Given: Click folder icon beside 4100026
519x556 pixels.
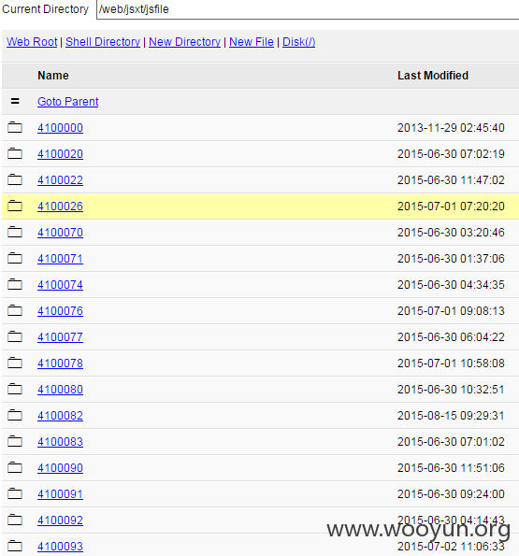Looking at the screenshot, I should click(15, 206).
